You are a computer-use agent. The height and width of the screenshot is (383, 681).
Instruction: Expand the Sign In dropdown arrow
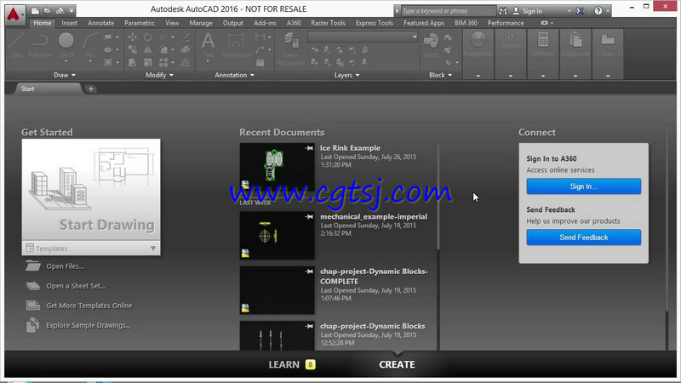click(x=569, y=11)
